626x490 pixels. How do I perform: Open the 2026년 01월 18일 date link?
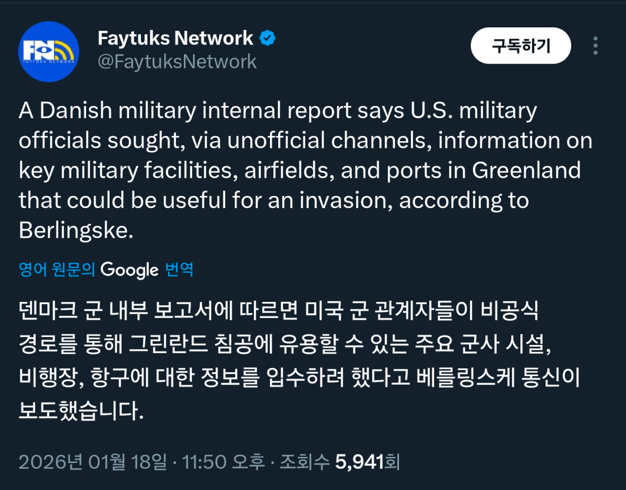pyautogui.click(x=93, y=462)
